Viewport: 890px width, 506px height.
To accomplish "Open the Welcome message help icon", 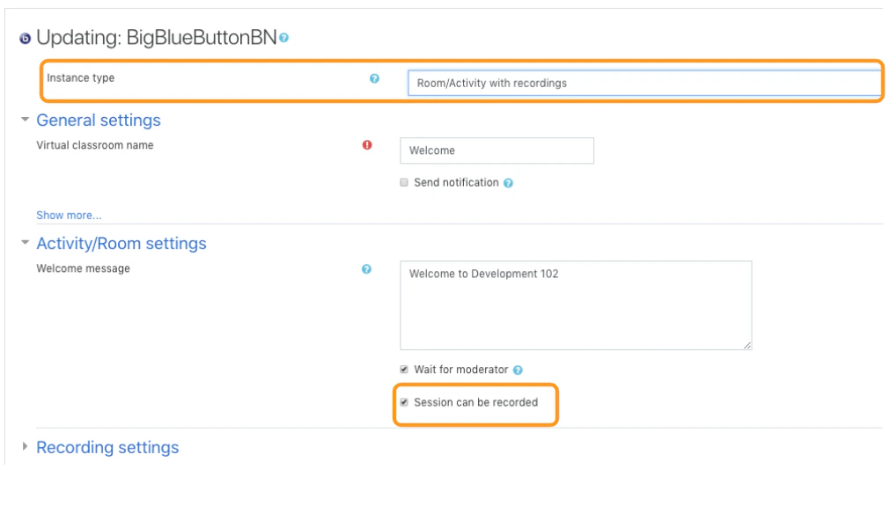I will point(366,269).
